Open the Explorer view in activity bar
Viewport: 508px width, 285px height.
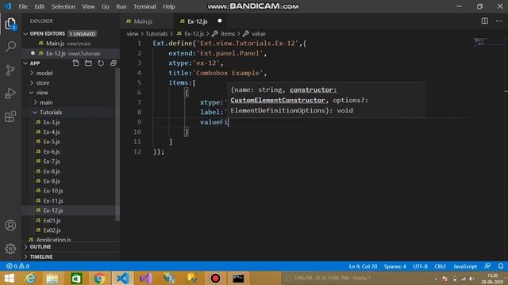(10, 25)
